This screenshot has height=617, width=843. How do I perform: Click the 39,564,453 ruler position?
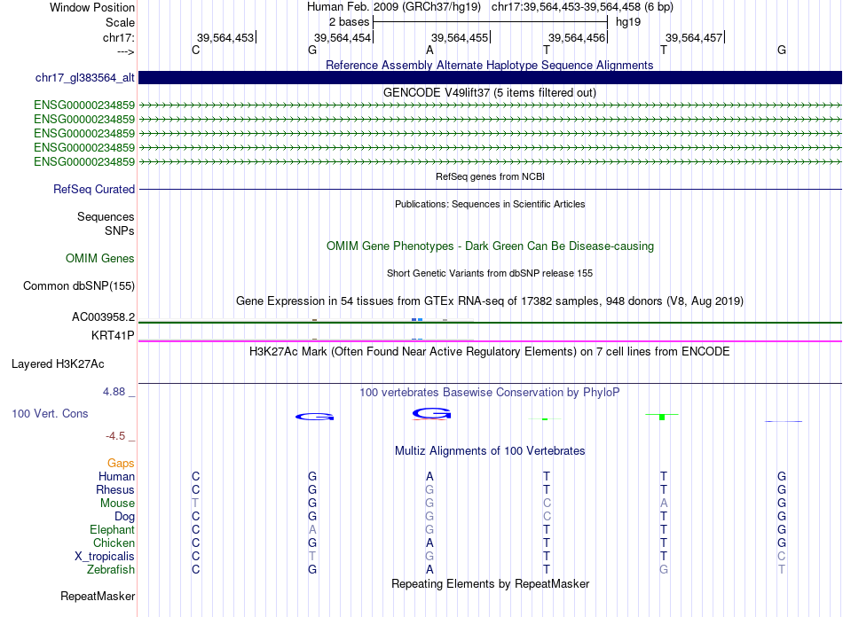click(225, 37)
